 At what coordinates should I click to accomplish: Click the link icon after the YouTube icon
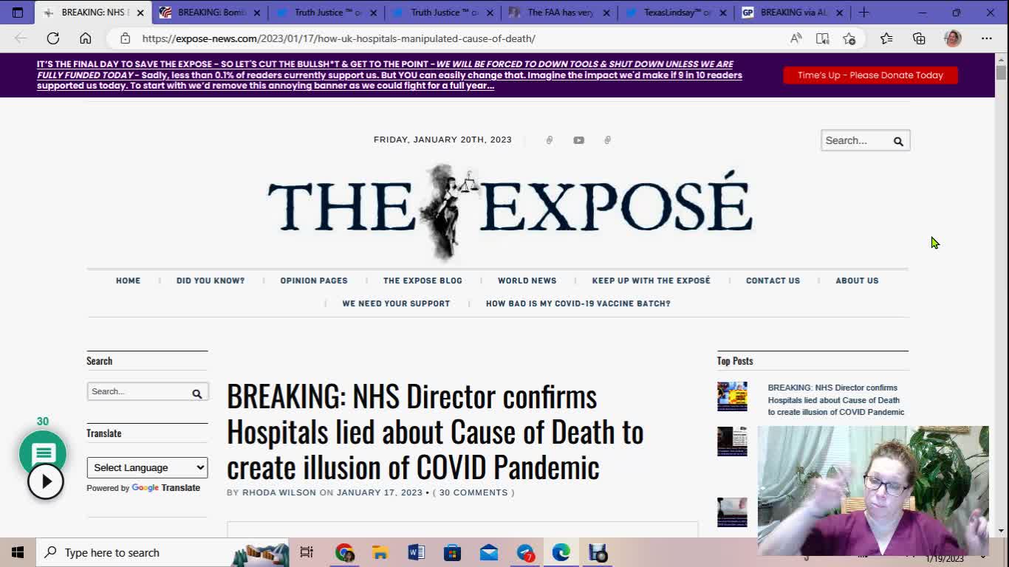pyautogui.click(x=607, y=140)
